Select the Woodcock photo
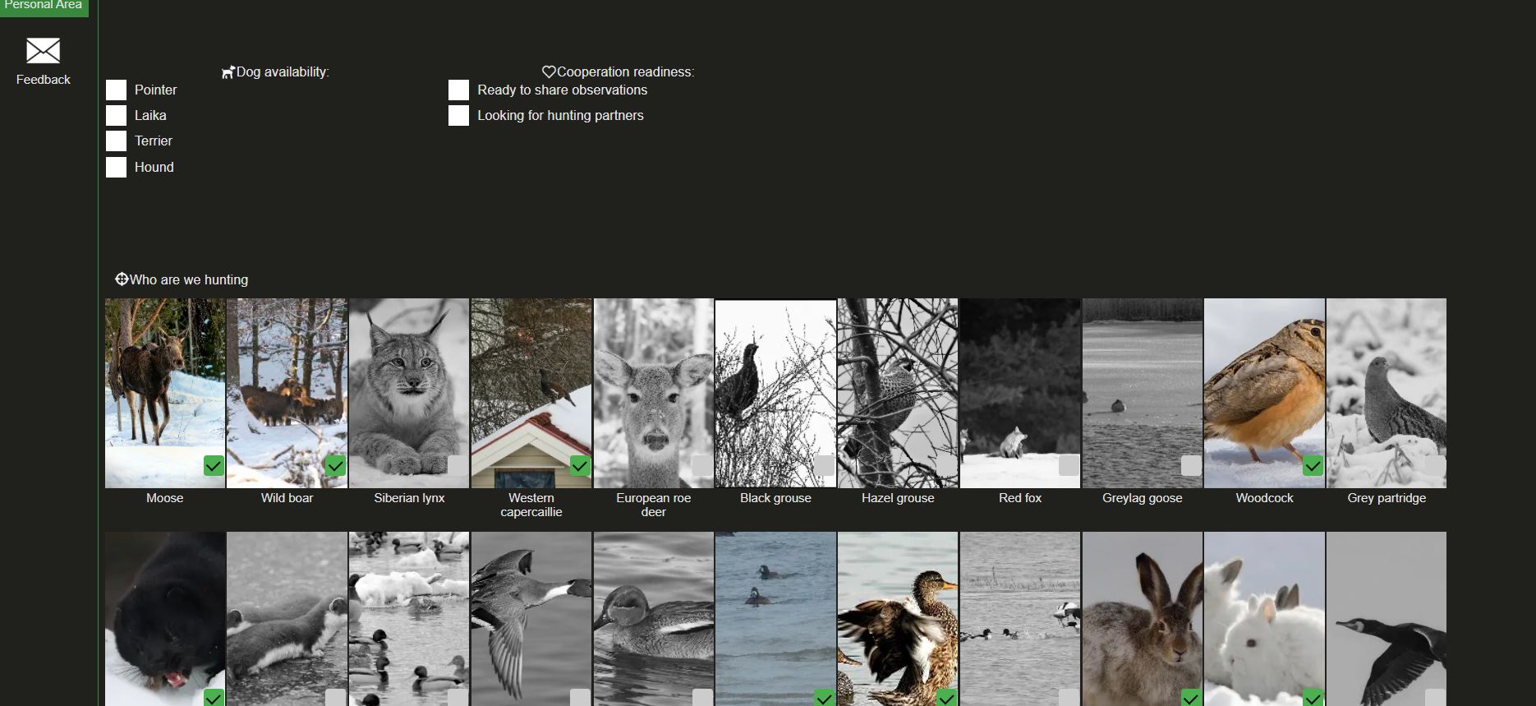Image resolution: width=1536 pixels, height=706 pixels. pyautogui.click(x=1265, y=393)
